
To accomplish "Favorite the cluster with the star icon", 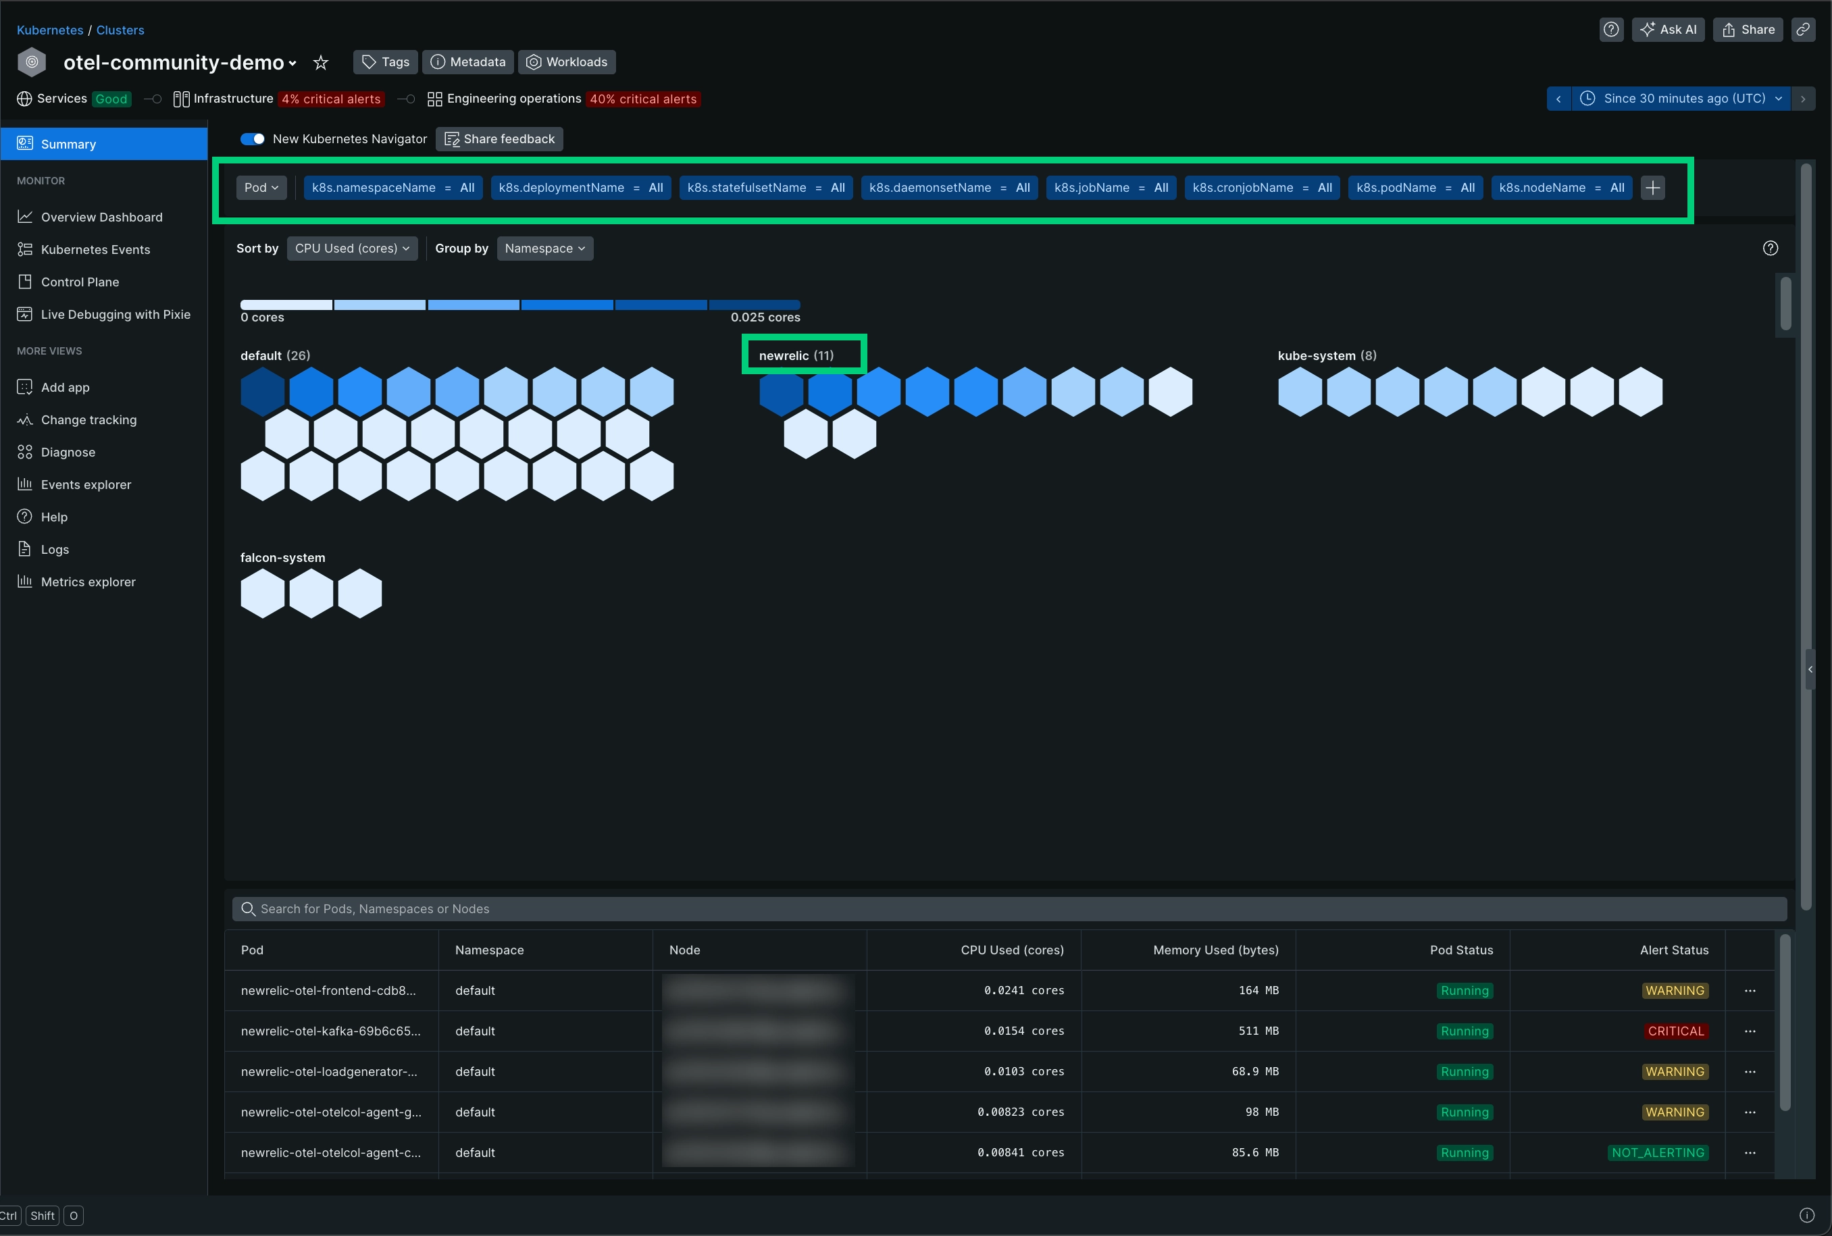I will point(320,62).
